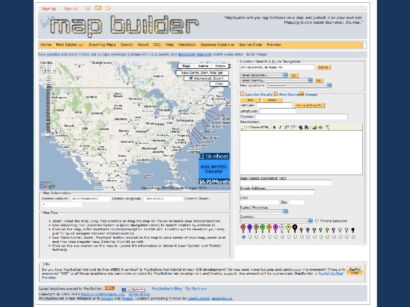The image size is (410, 307).
Task: Switch to the Images tab
Action: (311, 94)
